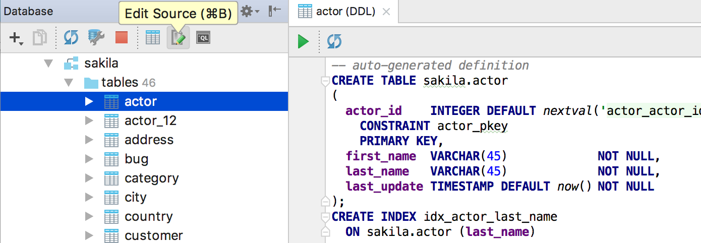The image size is (701, 243).
Task: Run the DDL with green play button
Action: (303, 41)
